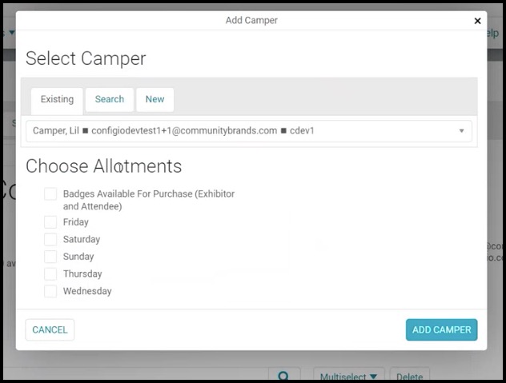Open the Camper, Lil selection field
506x383 pixels.
[249, 131]
